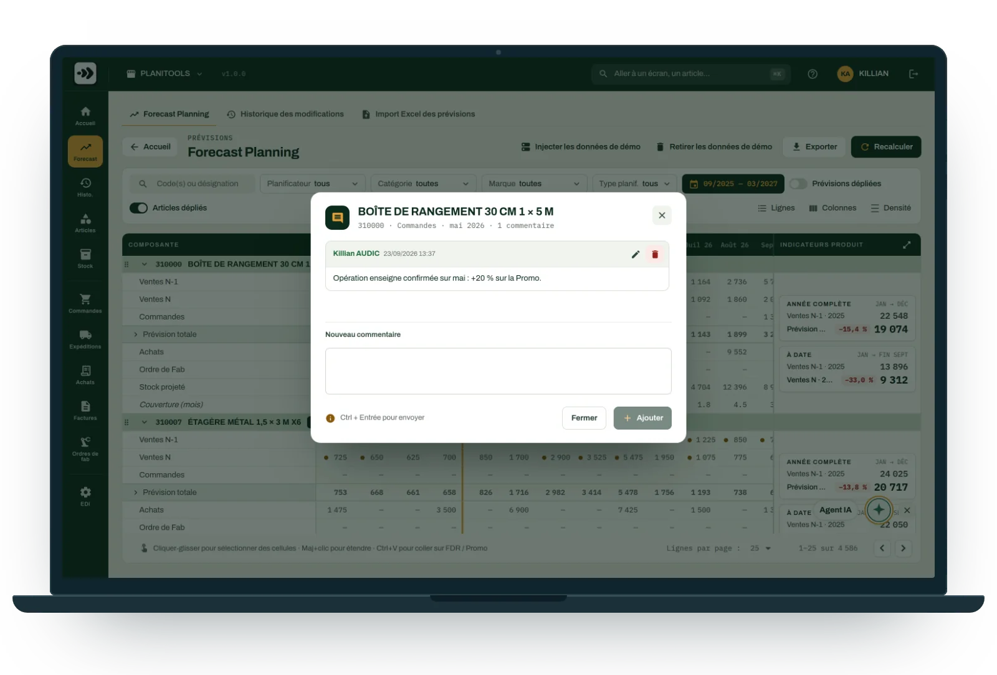This screenshot has width=997, height=675.
Task: Open Articles in the left sidebar
Action: [x=85, y=223]
